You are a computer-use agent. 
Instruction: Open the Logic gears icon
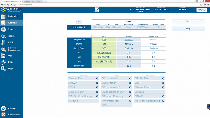(x=3, y=69)
